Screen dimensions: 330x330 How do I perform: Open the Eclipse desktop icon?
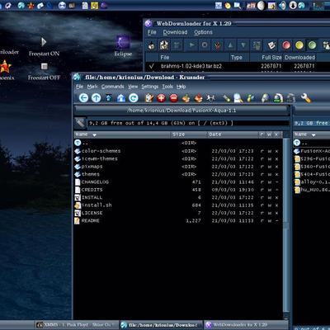123,46
